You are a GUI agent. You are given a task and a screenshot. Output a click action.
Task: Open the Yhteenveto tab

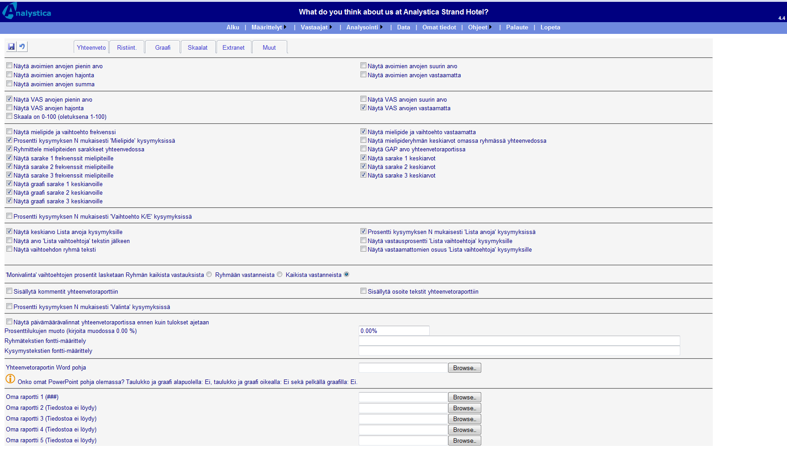pyautogui.click(x=91, y=47)
